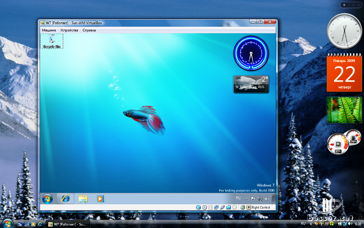
Task: Open the Машина menu
Action: click(49, 30)
